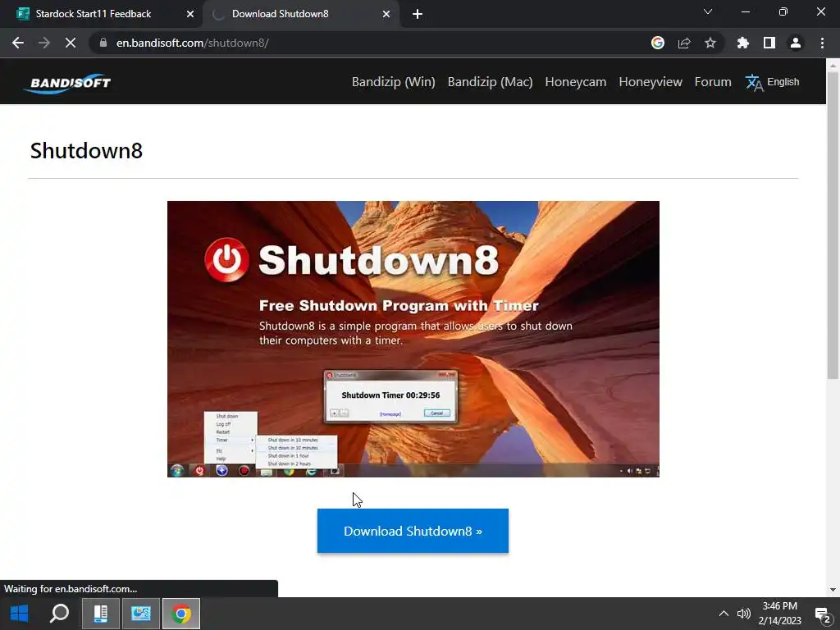This screenshot has width=840, height=630.
Task: Open the taskbar clock and date
Action: point(779,614)
